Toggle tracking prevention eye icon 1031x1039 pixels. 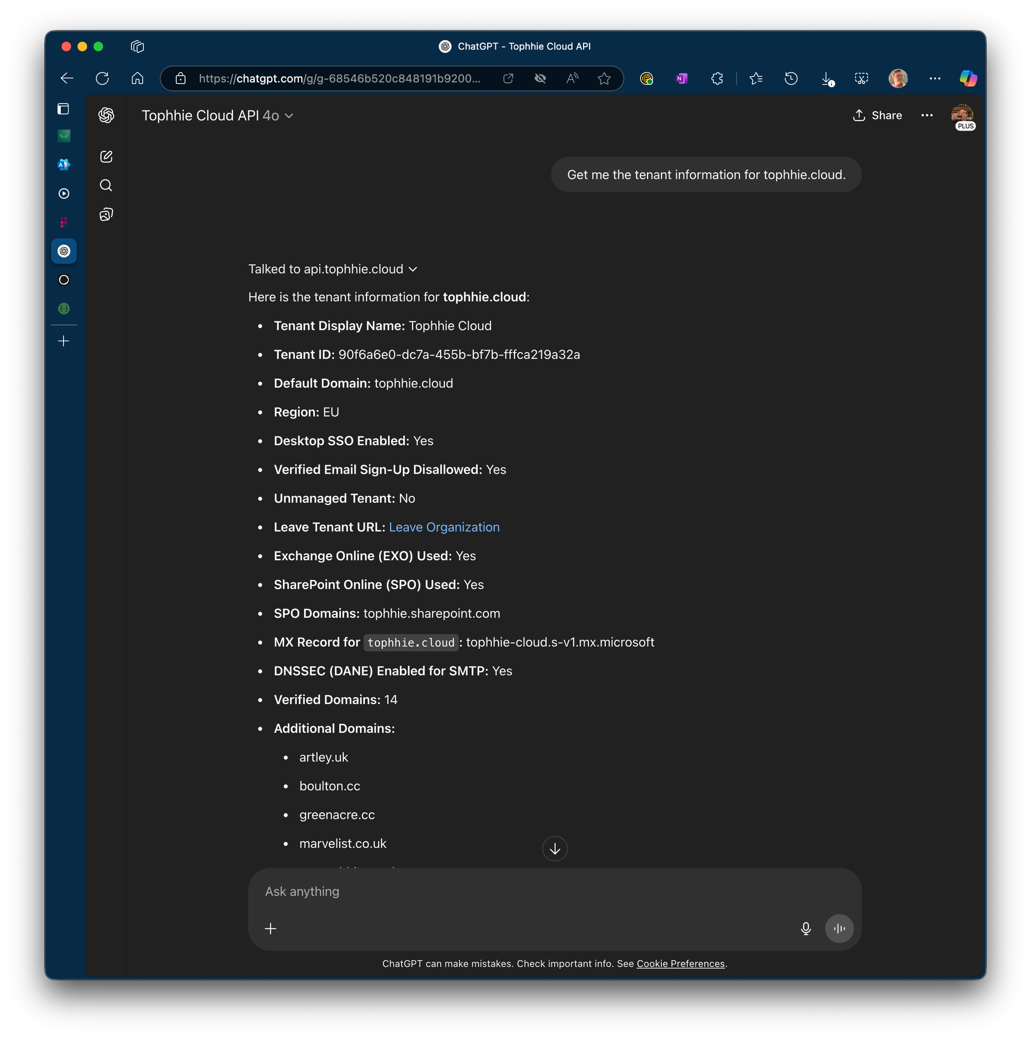541,78
